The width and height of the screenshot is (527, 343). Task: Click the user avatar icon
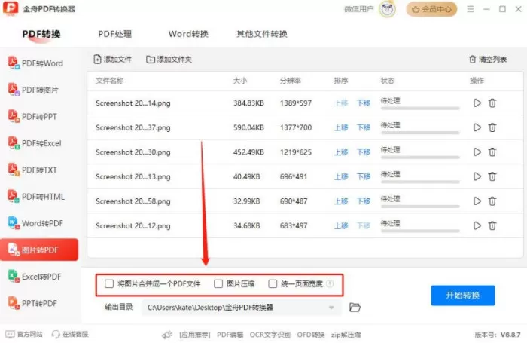[x=387, y=9]
